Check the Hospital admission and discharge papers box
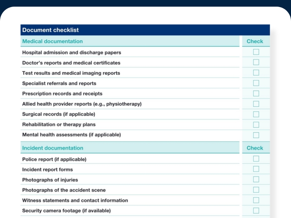Image resolution: width=291 pixels, height=218 pixels. click(x=256, y=52)
